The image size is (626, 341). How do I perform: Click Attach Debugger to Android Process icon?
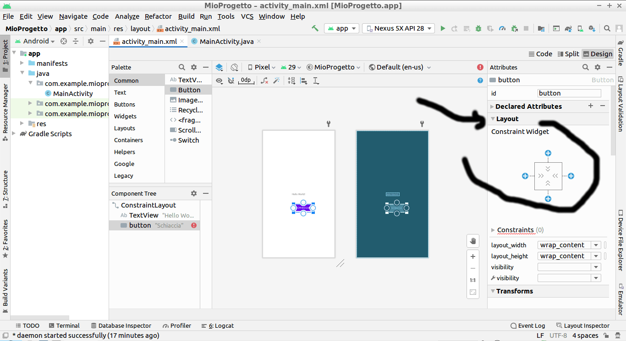click(x=515, y=28)
